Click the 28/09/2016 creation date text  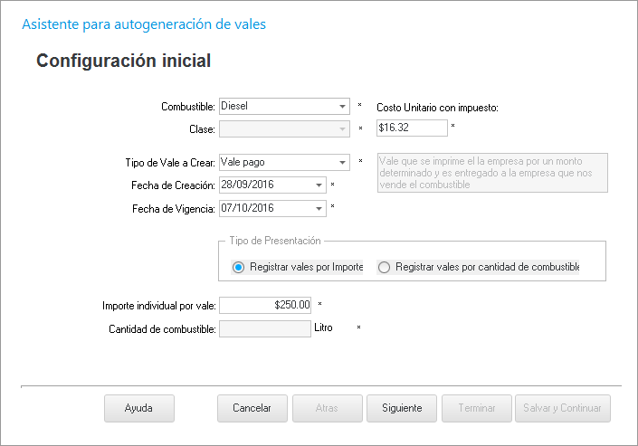(248, 185)
